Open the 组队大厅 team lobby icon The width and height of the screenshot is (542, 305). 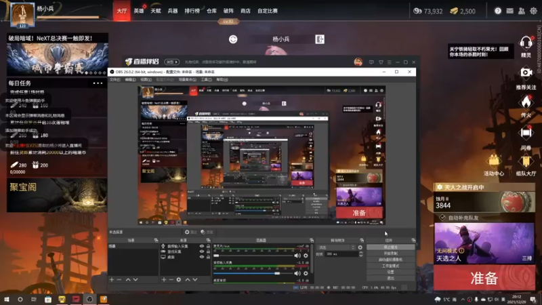click(x=526, y=161)
